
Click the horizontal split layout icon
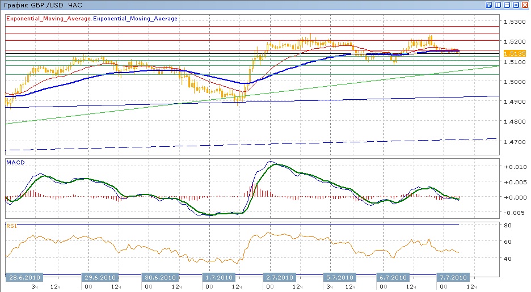point(507,5)
